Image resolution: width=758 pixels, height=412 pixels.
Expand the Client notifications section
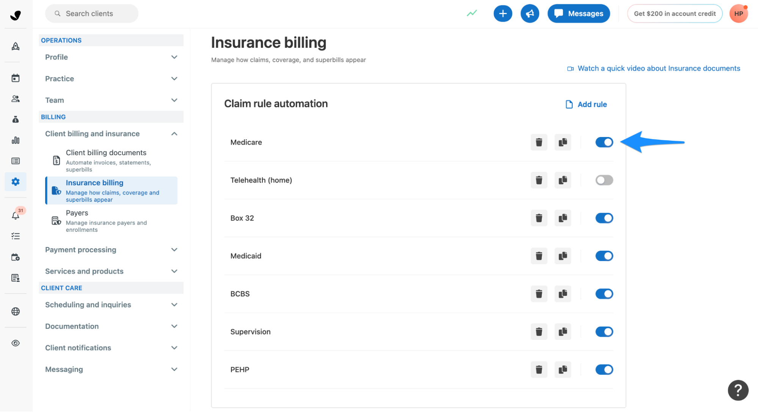[111, 348]
